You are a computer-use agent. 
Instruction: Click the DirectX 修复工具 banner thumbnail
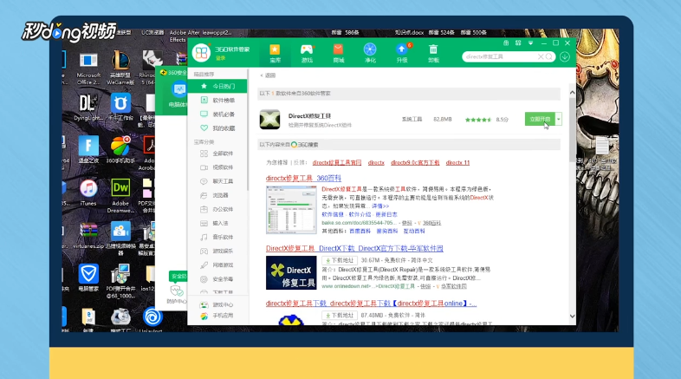(x=291, y=273)
